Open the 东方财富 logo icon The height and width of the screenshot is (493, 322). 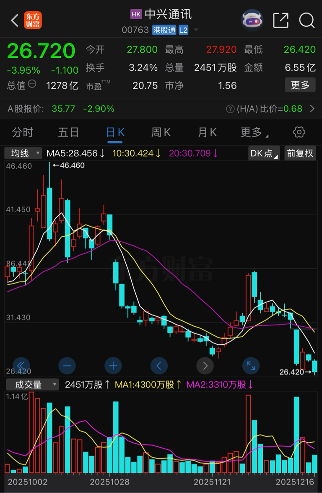(x=33, y=21)
